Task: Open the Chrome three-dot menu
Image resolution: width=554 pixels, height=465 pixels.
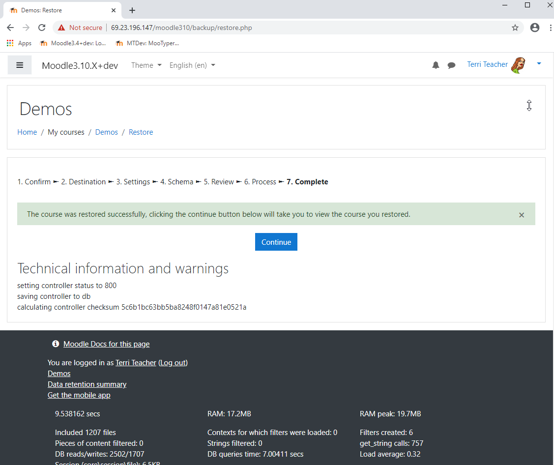Action: 551,28
